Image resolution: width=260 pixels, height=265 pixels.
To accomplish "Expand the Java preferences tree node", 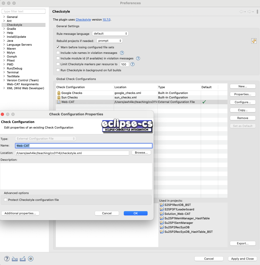I will point(4,41).
